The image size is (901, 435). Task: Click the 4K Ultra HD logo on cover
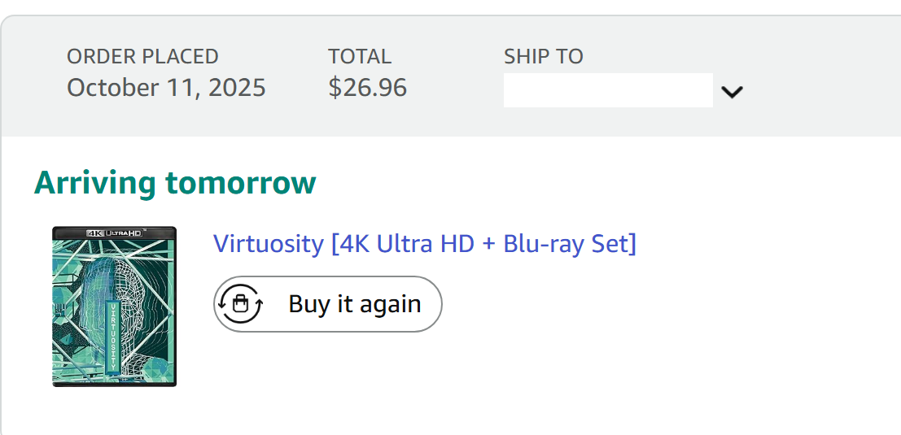(114, 233)
